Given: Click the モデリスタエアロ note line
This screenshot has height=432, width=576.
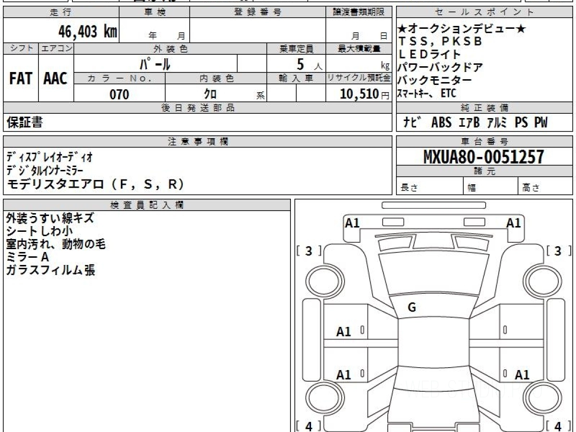Looking at the screenshot, I should tap(96, 184).
